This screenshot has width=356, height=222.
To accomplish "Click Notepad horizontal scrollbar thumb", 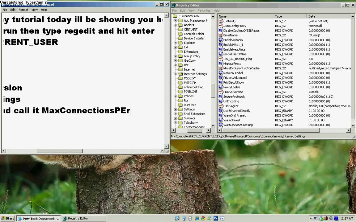I will pos(60,151).
